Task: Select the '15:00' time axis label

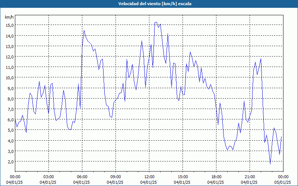Action: tap(183, 177)
